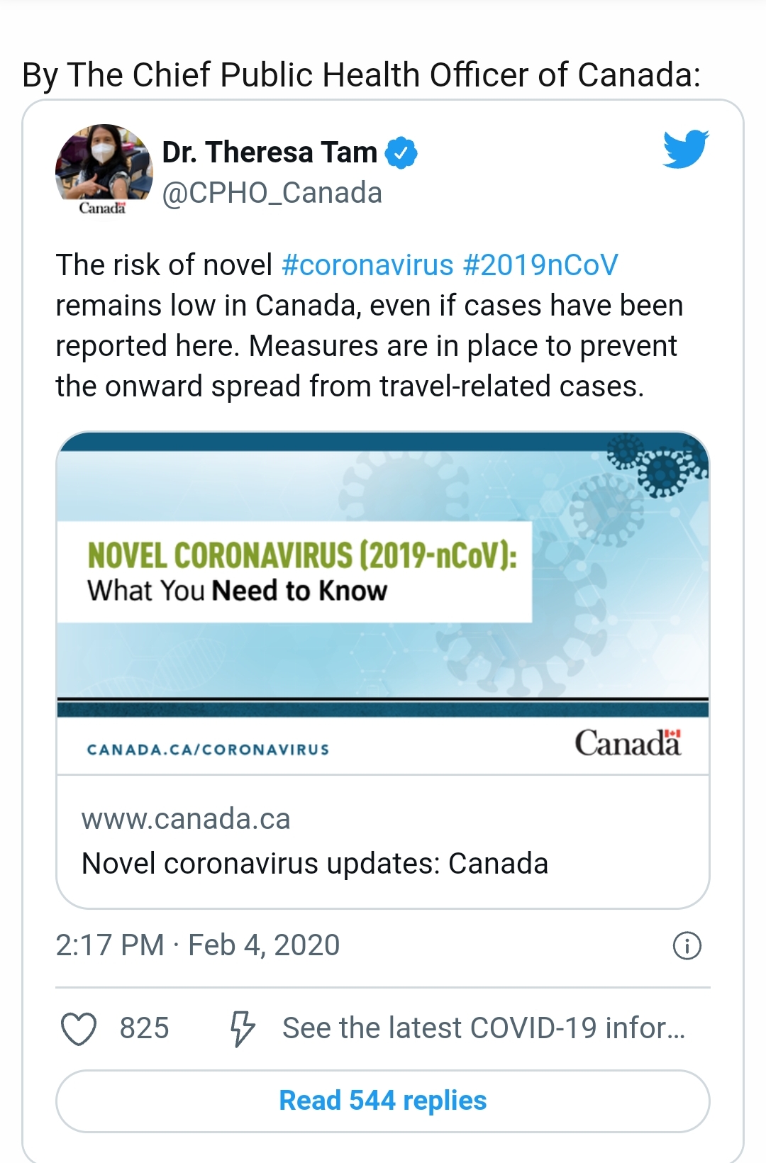Follow the #coronavirus hashtag link
766x1163 pixels.
367,265
